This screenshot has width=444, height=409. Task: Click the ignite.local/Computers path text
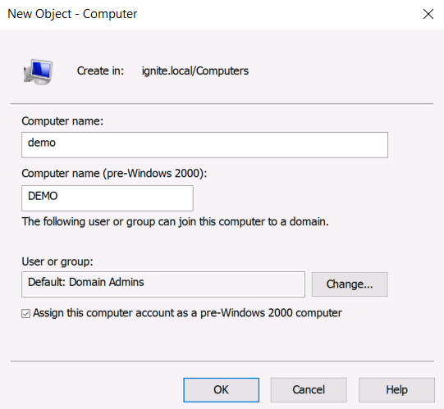pos(195,70)
